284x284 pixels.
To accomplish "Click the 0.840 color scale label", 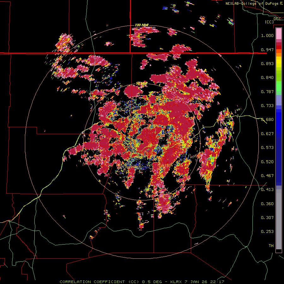I will (267, 78).
